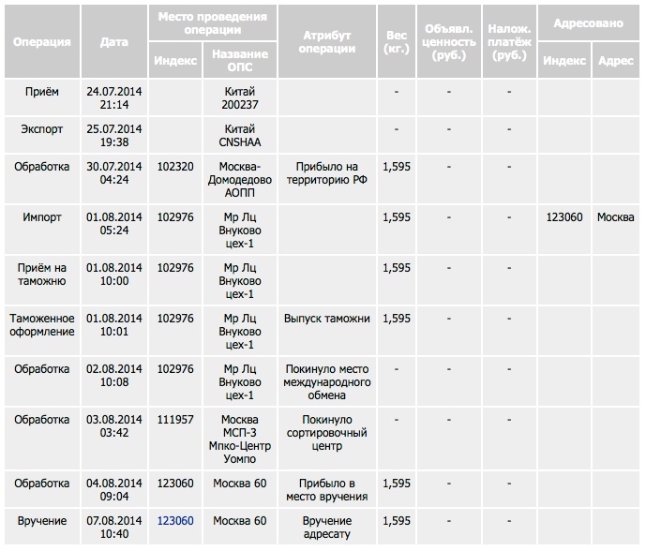Select the Место проведения операции header
The width and height of the screenshot is (646, 551).
[x=213, y=23]
